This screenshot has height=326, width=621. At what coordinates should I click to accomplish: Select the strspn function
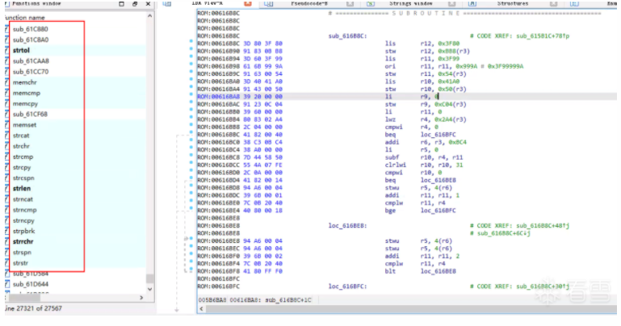pyautogui.click(x=22, y=252)
